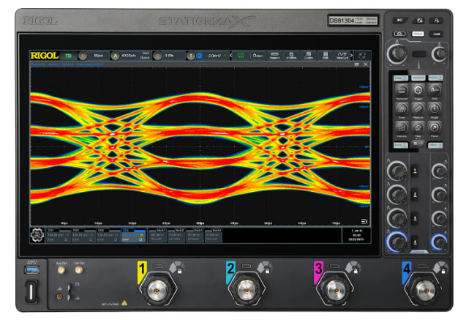Open the WaveCtrl toolbar button
The width and height of the screenshot is (466, 320).
coord(342,56)
